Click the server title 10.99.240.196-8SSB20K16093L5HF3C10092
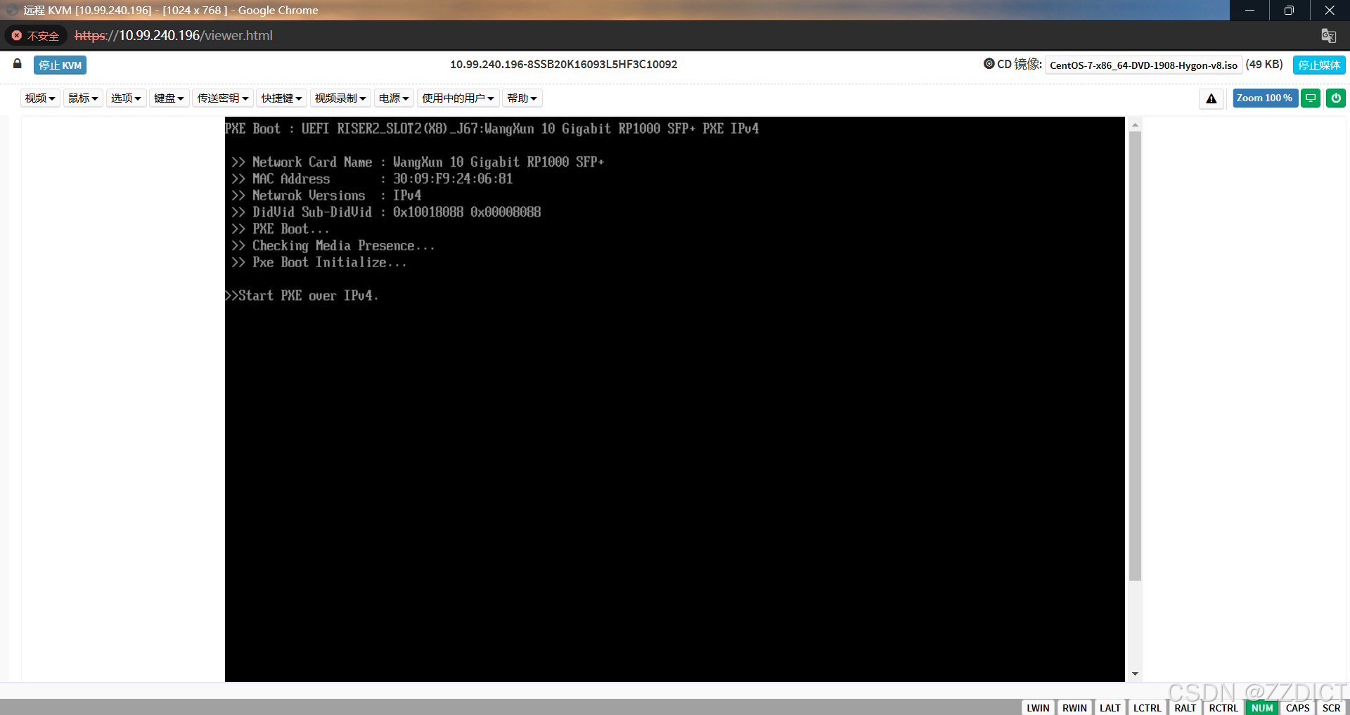 point(564,64)
